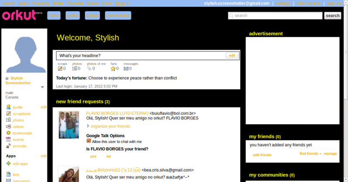Open FLAVIO BORGES LUTO ETERNO profile link
This screenshot has width=348, height=182.
[117, 113]
